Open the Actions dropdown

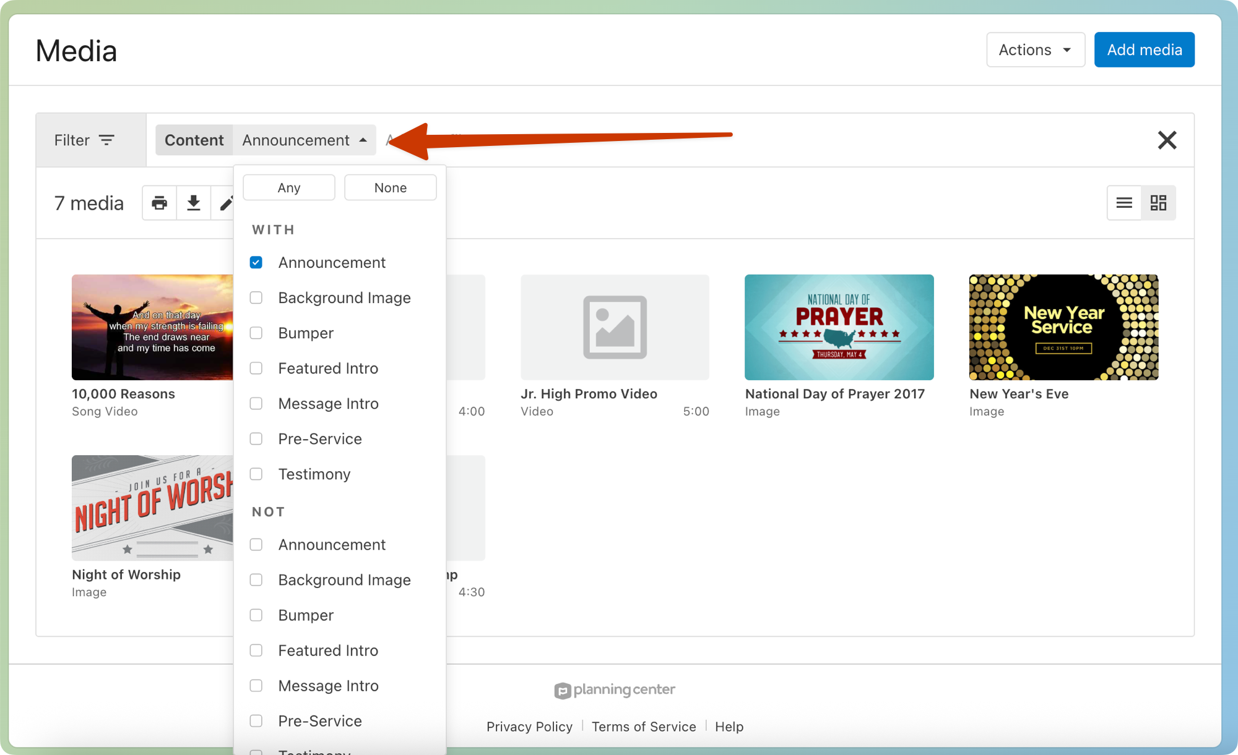tap(1035, 50)
